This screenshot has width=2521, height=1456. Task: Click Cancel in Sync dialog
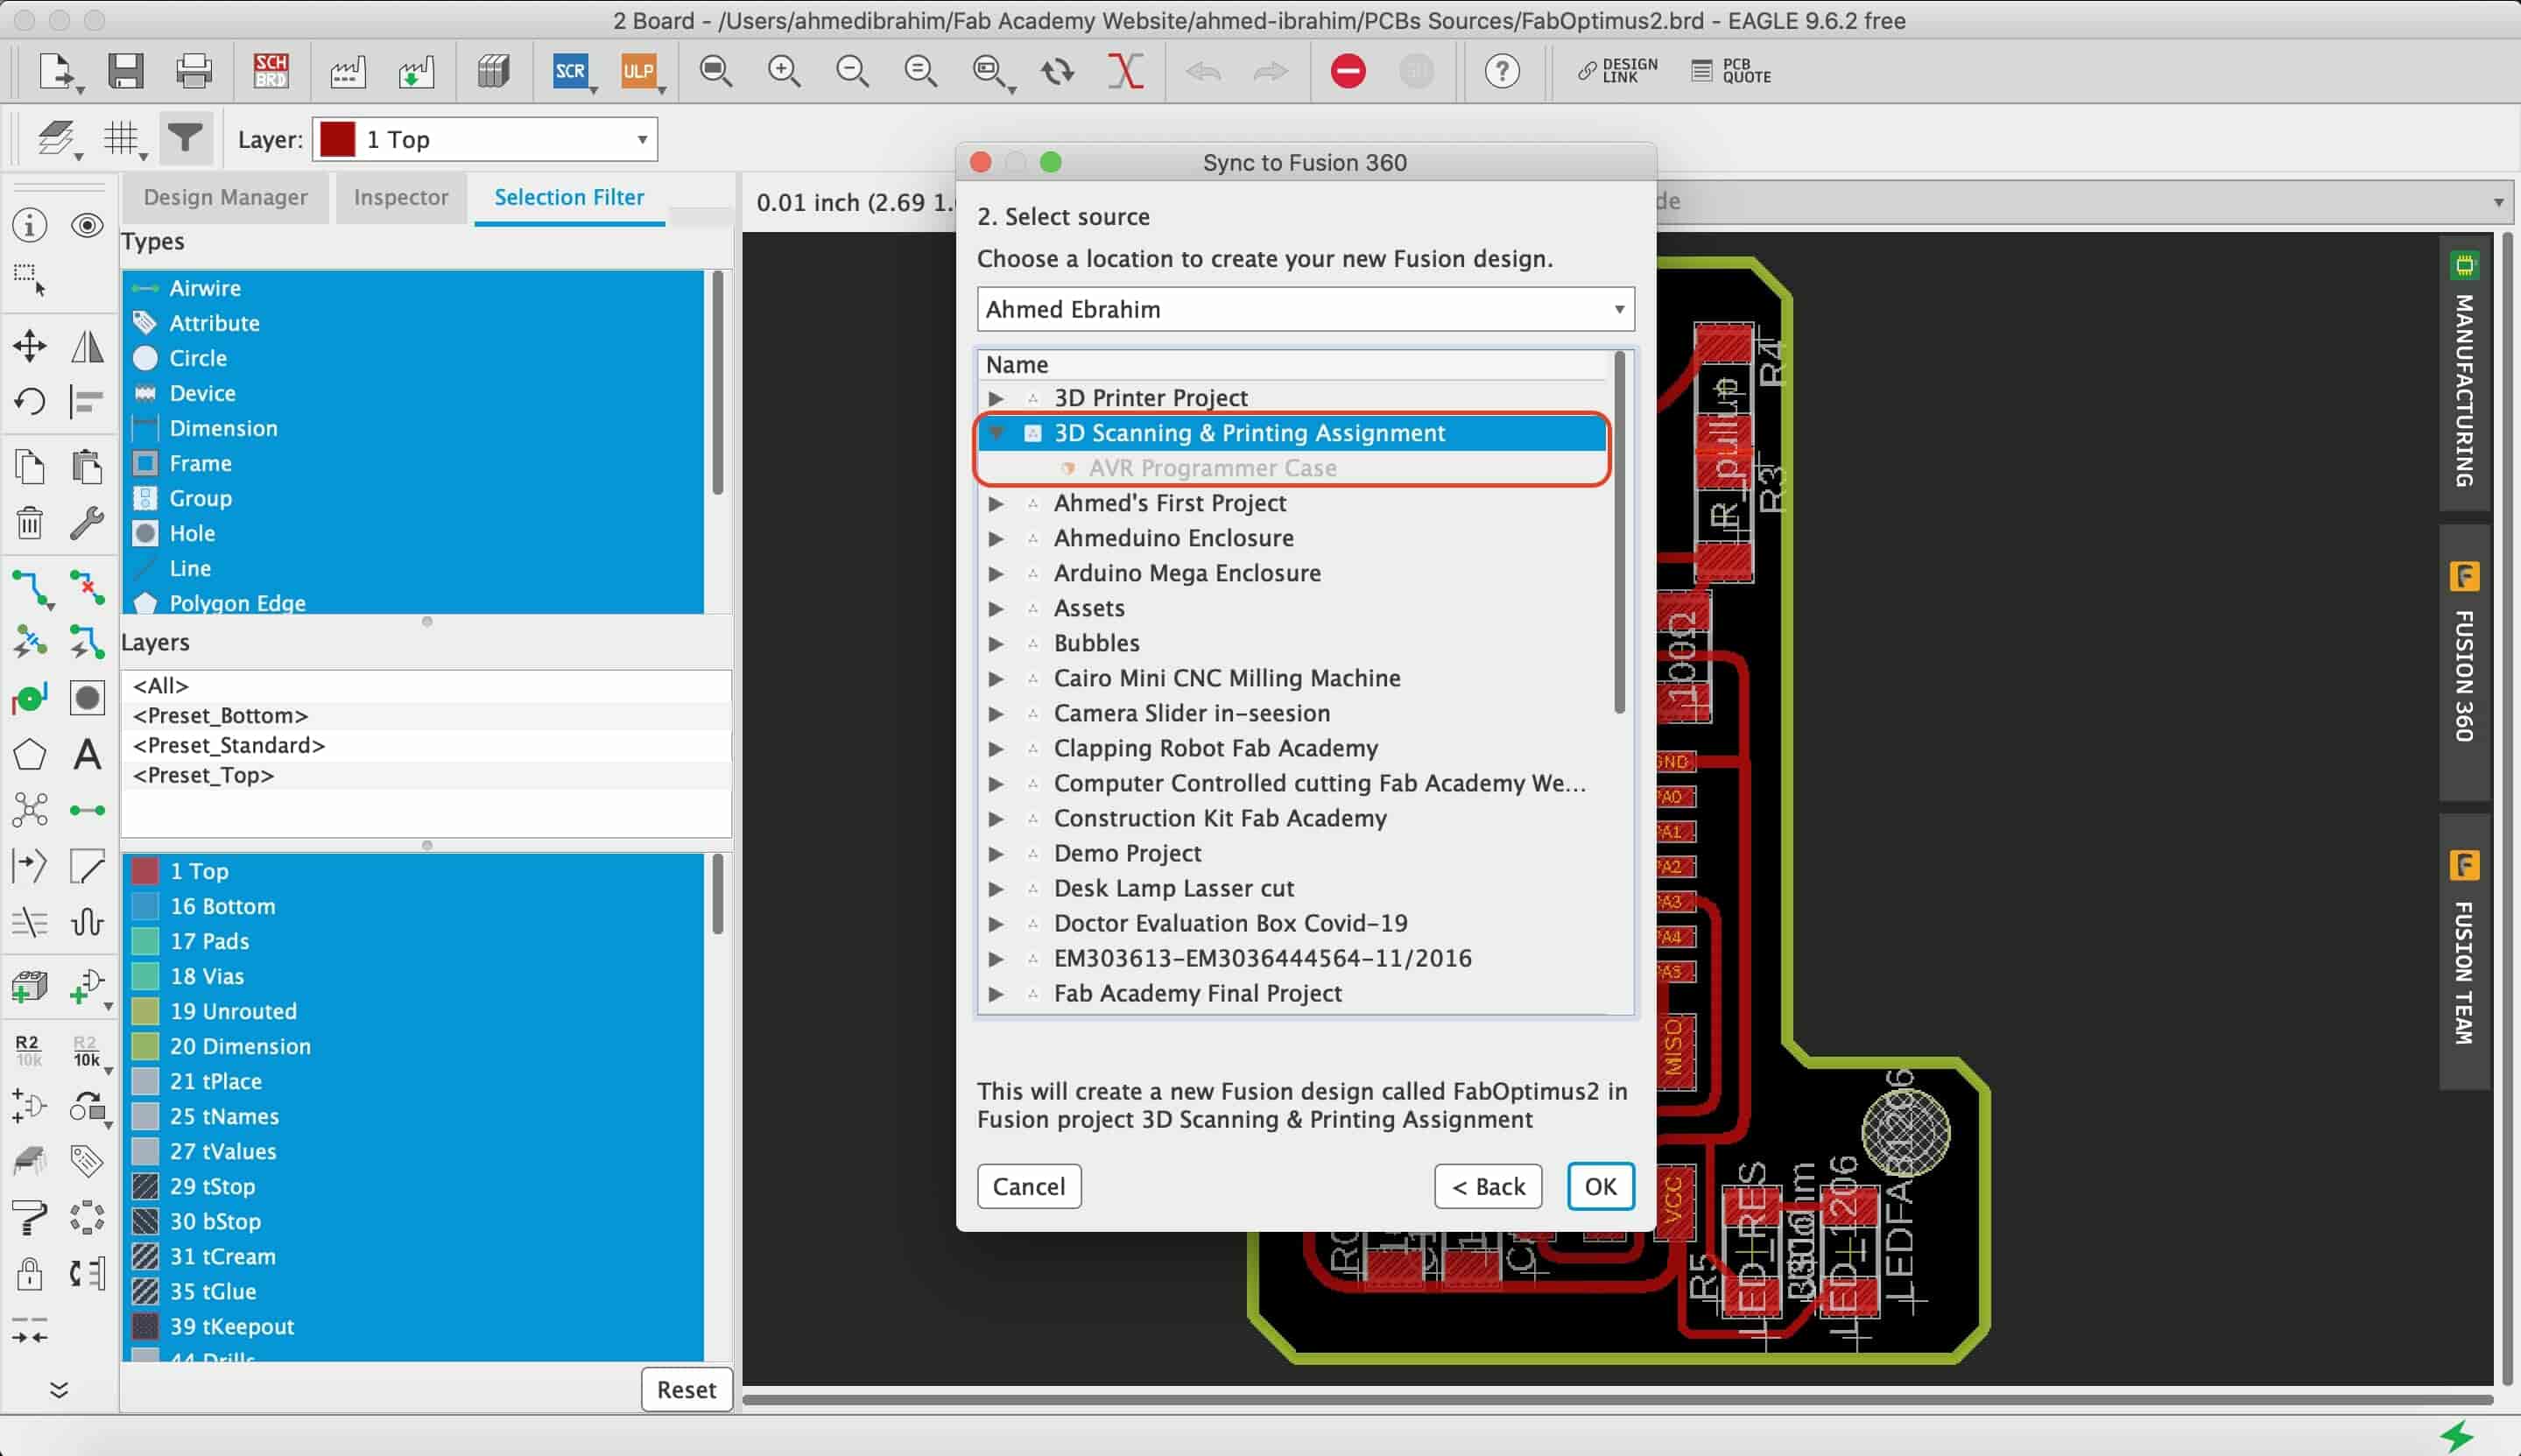(x=1029, y=1186)
